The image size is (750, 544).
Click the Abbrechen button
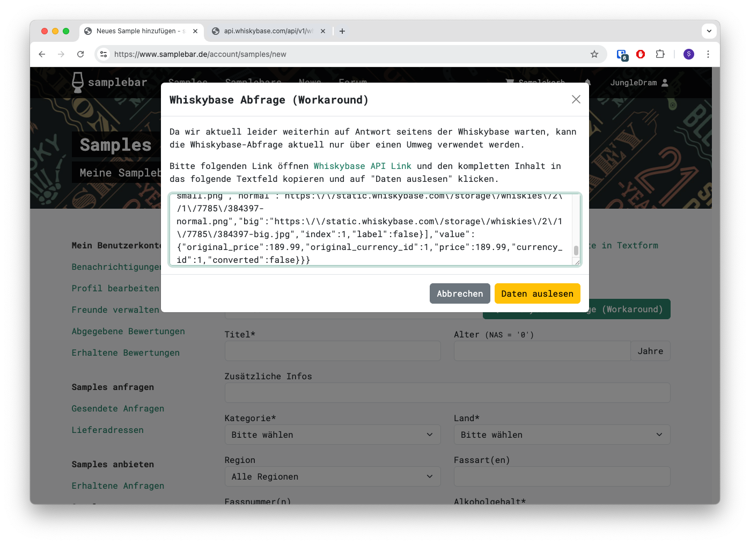point(459,293)
